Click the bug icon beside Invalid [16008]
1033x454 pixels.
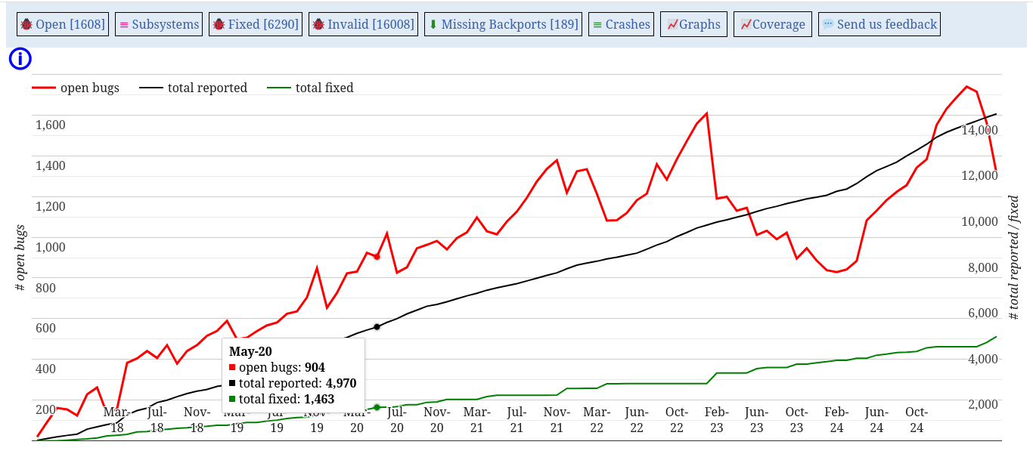(x=318, y=24)
